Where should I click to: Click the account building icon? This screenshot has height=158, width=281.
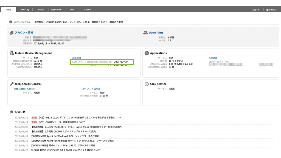tap(12, 33)
